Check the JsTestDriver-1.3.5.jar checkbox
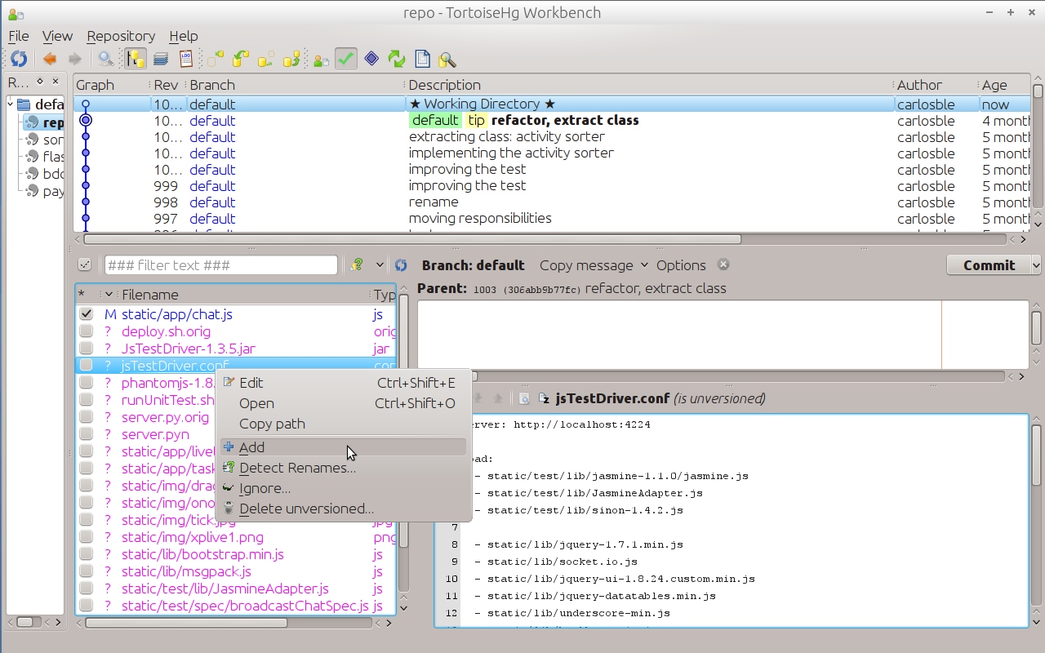 (87, 348)
